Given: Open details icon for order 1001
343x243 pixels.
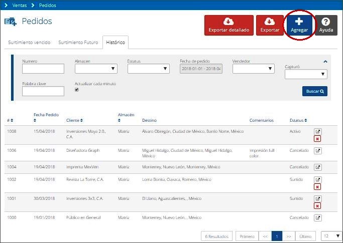Looking at the screenshot, I should [317, 199].
